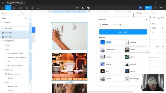Choose the colorful preset
The image size is (166, 93).
coord(111,64)
